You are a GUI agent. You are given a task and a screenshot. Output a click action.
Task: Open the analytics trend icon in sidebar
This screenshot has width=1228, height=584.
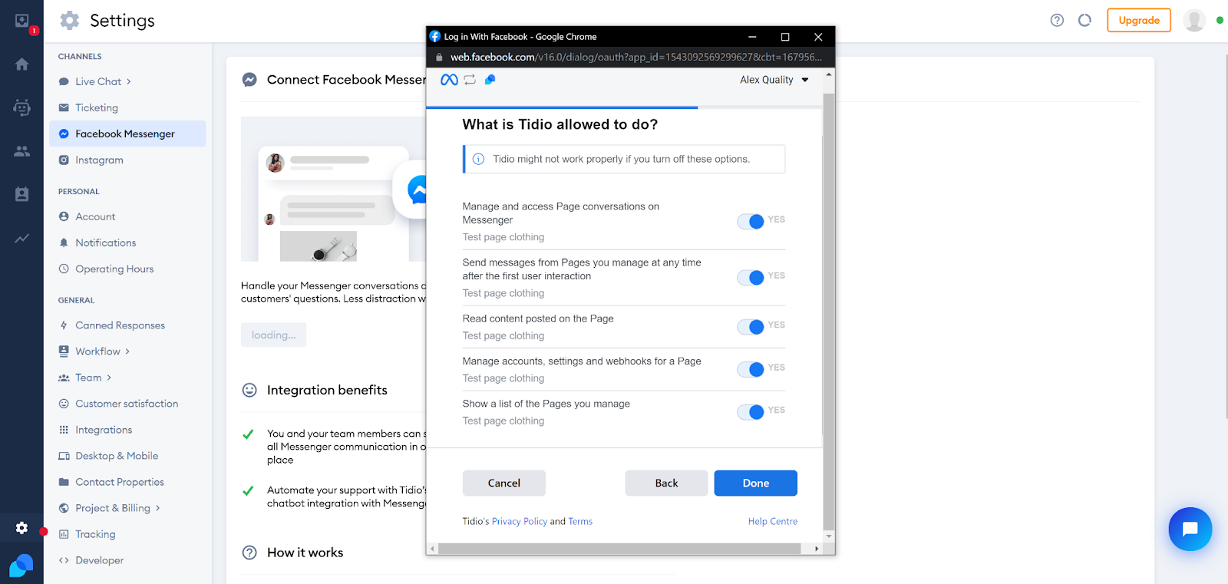point(22,239)
